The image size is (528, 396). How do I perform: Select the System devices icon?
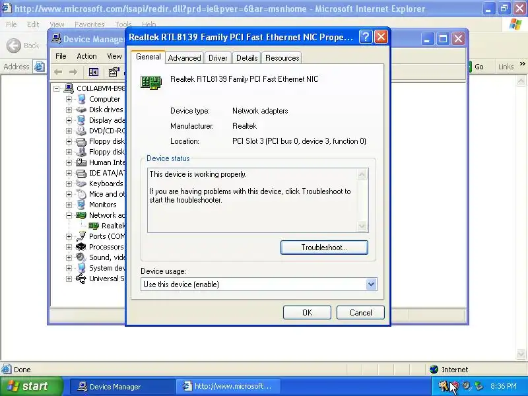[x=81, y=268]
